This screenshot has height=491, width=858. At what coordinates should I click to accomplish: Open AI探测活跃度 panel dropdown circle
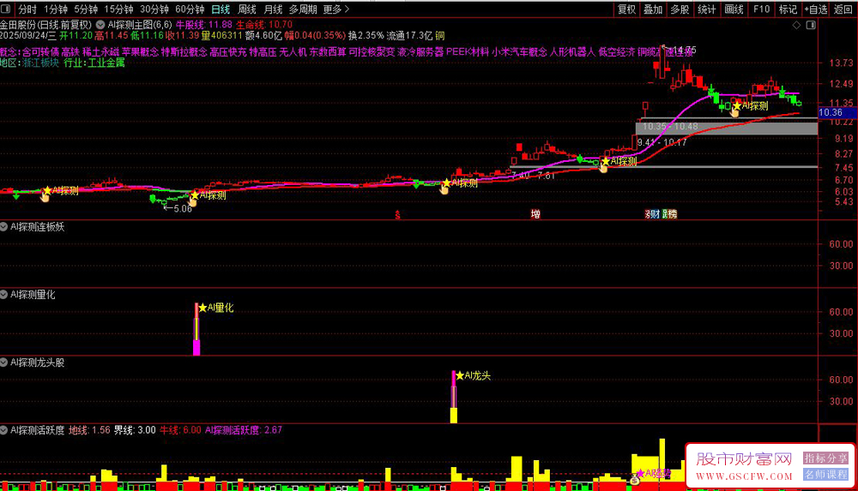(3, 430)
